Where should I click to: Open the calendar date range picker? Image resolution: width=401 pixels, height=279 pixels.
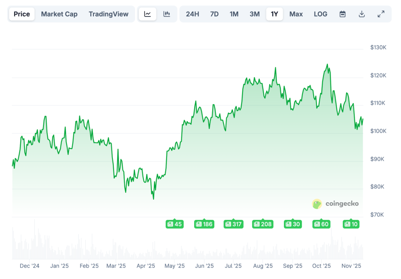click(343, 14)
